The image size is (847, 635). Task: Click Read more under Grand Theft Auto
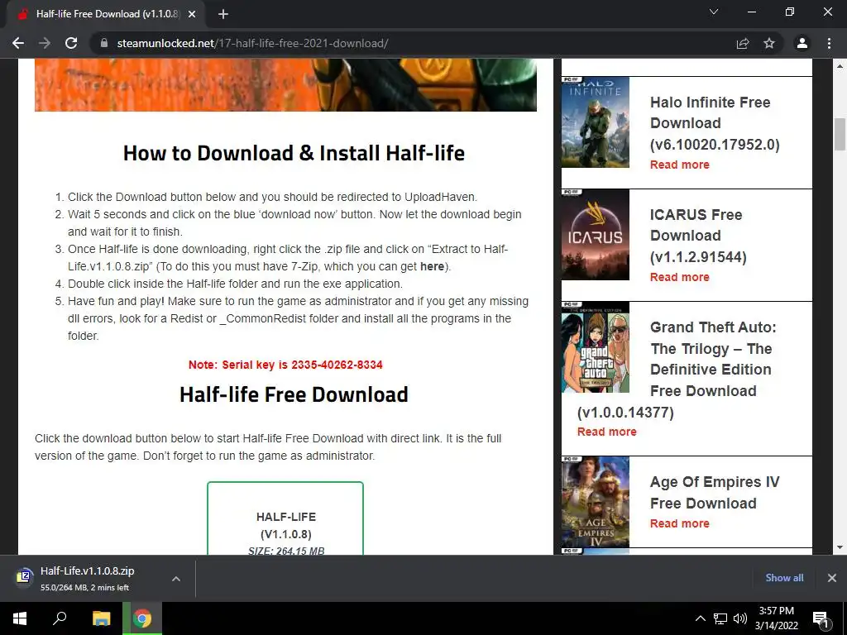(x=606, y=432)
